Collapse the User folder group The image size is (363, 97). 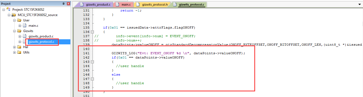14,20
